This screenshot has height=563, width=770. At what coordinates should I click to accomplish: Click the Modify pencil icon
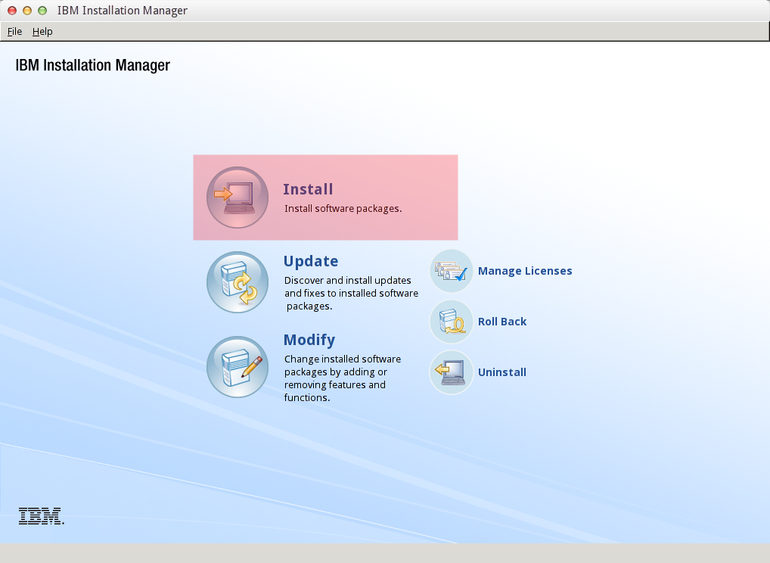coord(238,367)
